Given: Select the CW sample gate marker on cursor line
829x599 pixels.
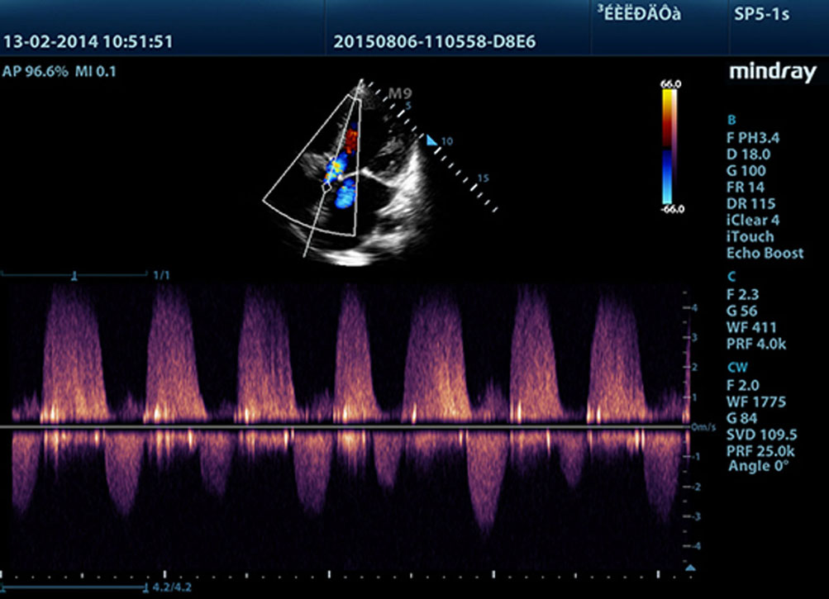Looking at the screenshot, I should 326,188.
